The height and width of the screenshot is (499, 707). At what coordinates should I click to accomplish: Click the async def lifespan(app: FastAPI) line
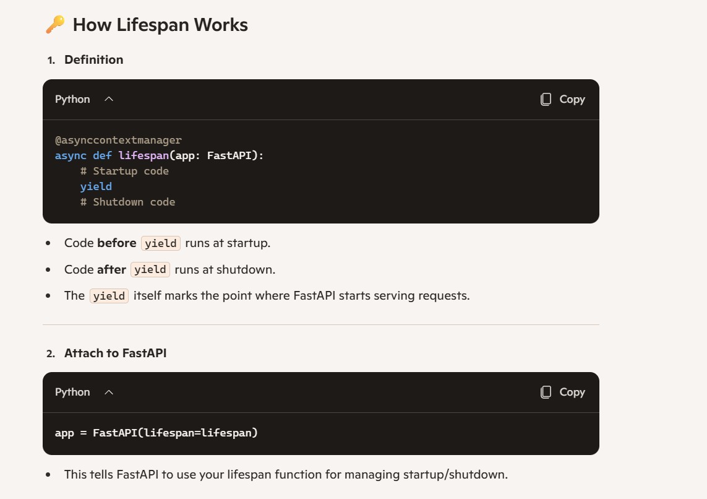(x=159, y=155)
